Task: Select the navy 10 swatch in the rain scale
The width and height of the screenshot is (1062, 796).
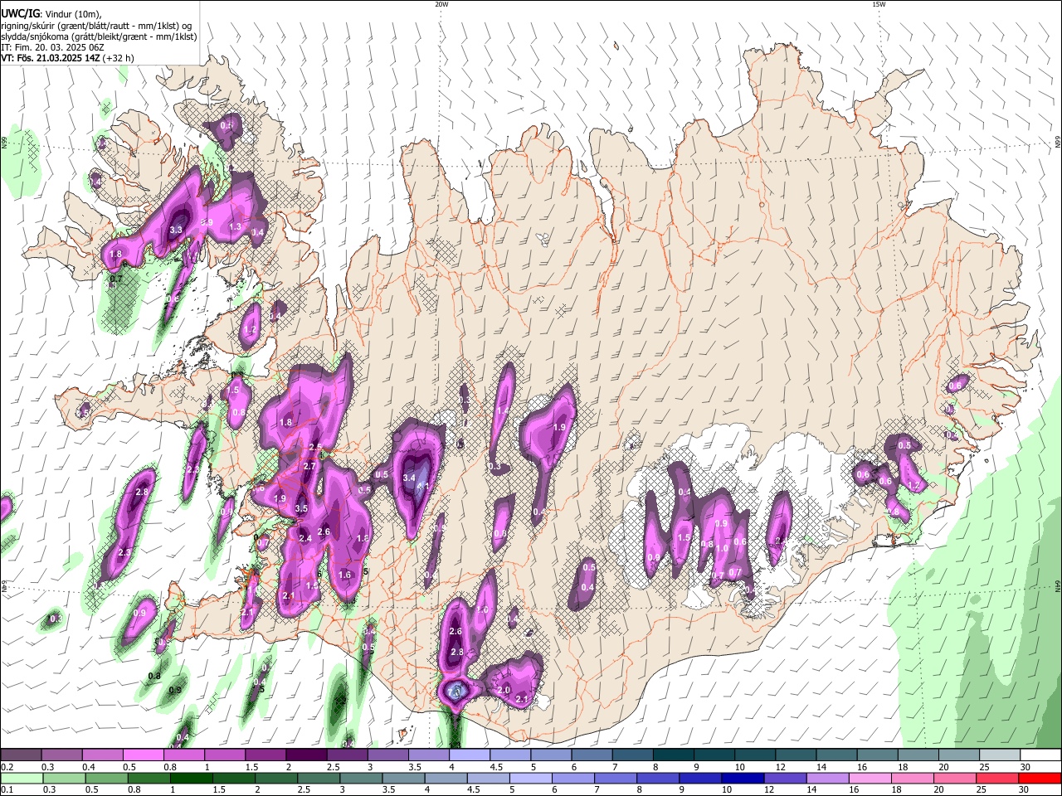Action: click(743, 778)
